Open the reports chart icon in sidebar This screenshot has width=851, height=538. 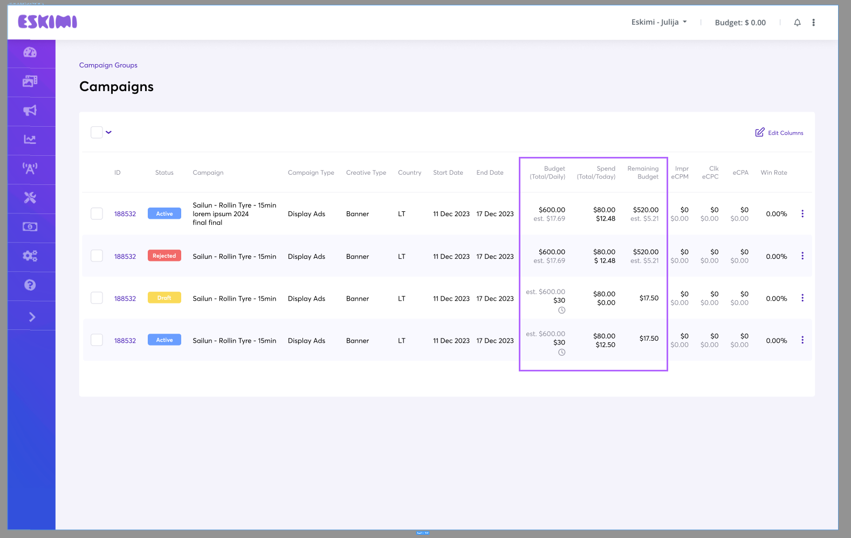30,140
